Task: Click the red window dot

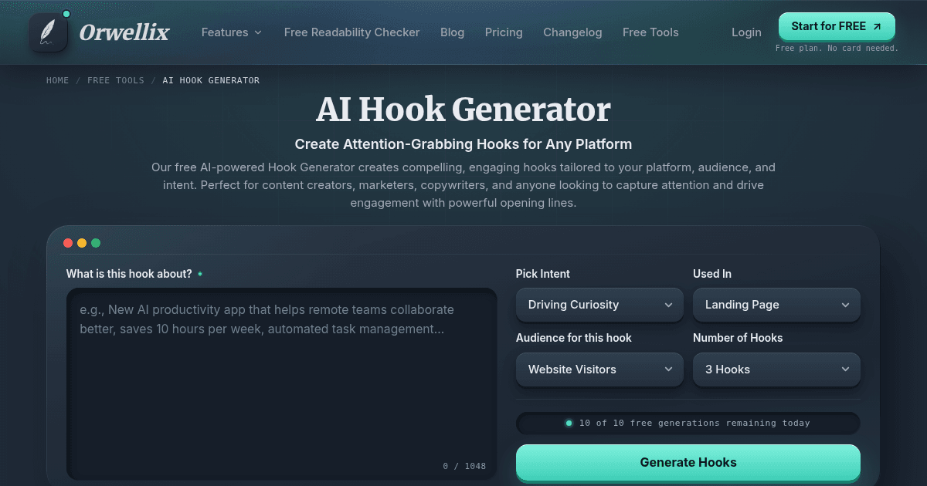Action: click(x=68, y=243)
